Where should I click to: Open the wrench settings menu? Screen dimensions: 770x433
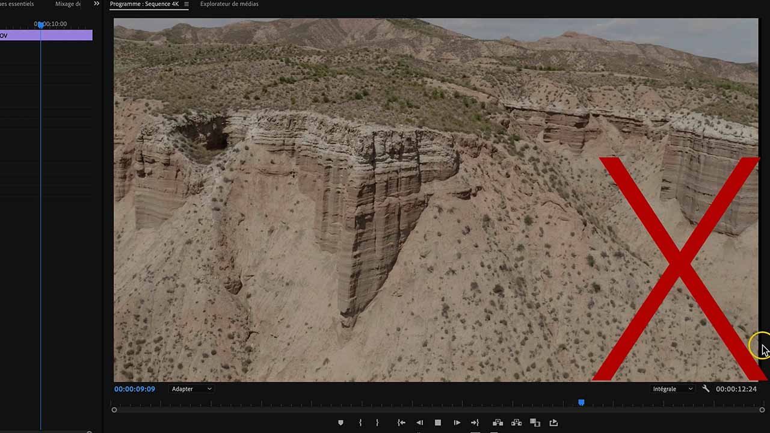[706, 389]
